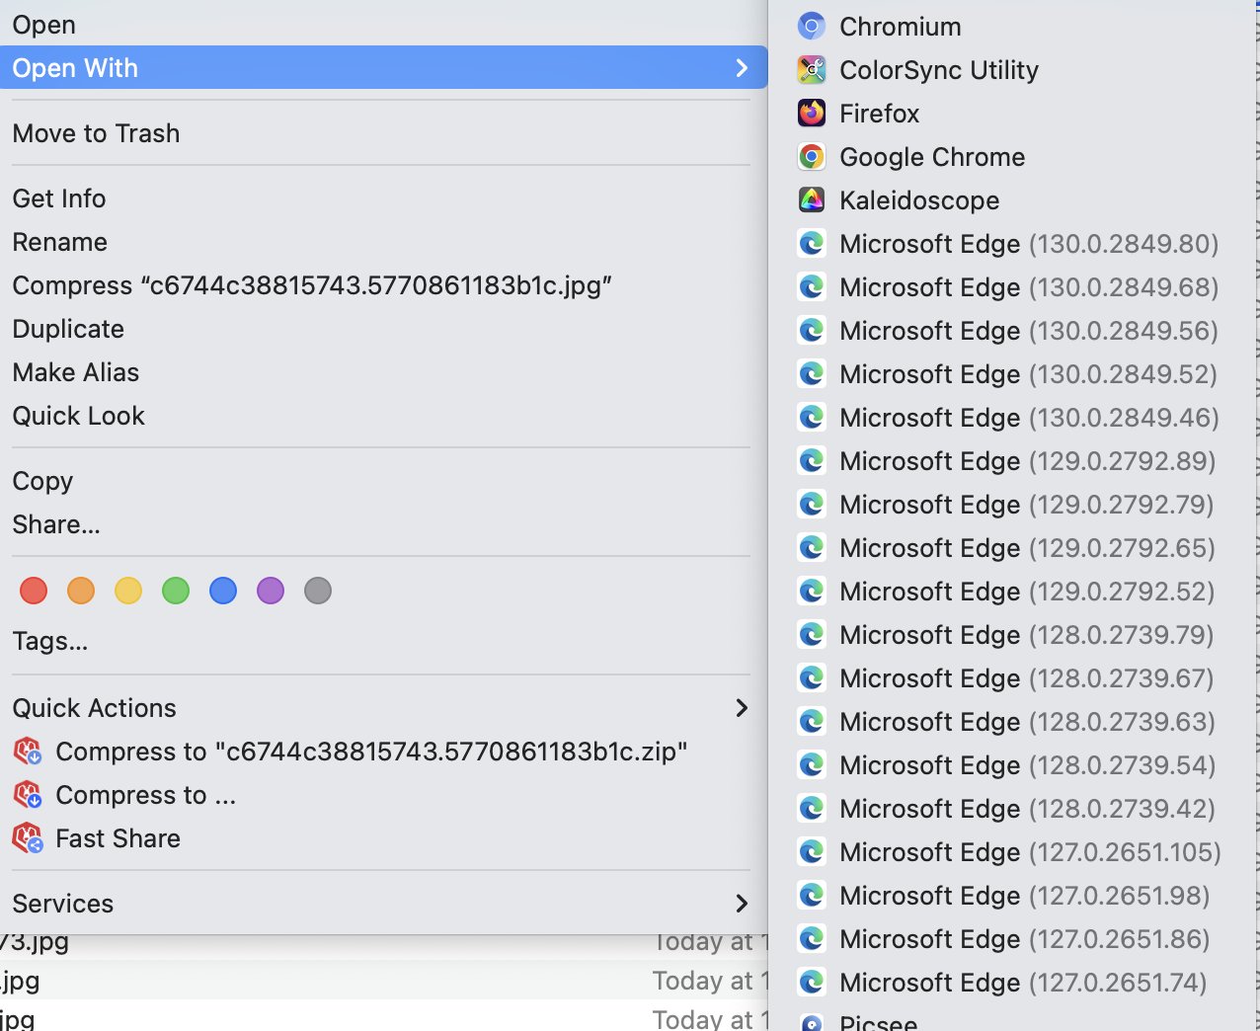Apply the gray tag color
The width and height of the screenshot is (1260, 1031).
click(x=318, y=591)
